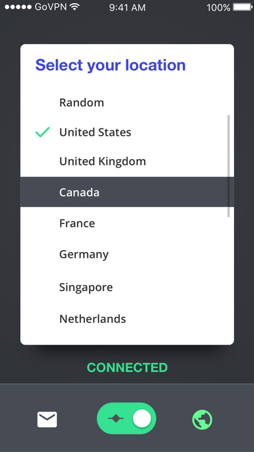The image size is (254, 452).
Task: Click the location list scrollbar
Action: pyautogui.click(x=229, y=166)
